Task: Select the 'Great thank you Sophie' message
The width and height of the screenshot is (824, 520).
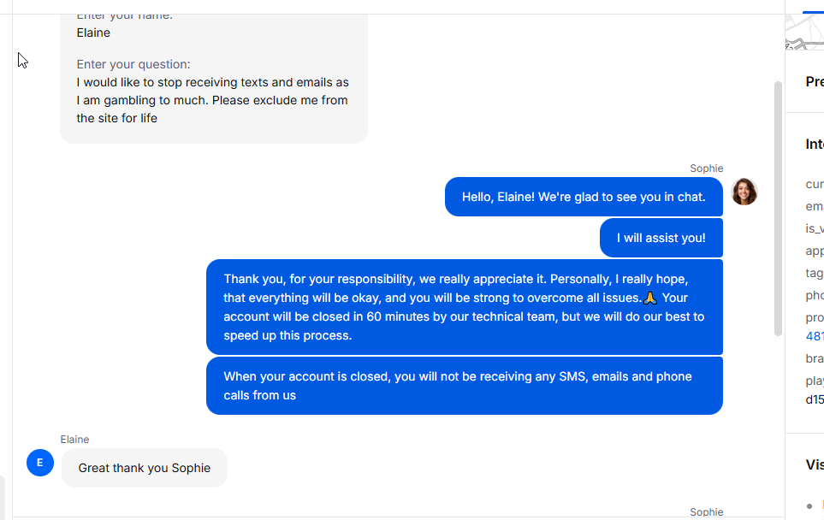Action: coord(145,468)
